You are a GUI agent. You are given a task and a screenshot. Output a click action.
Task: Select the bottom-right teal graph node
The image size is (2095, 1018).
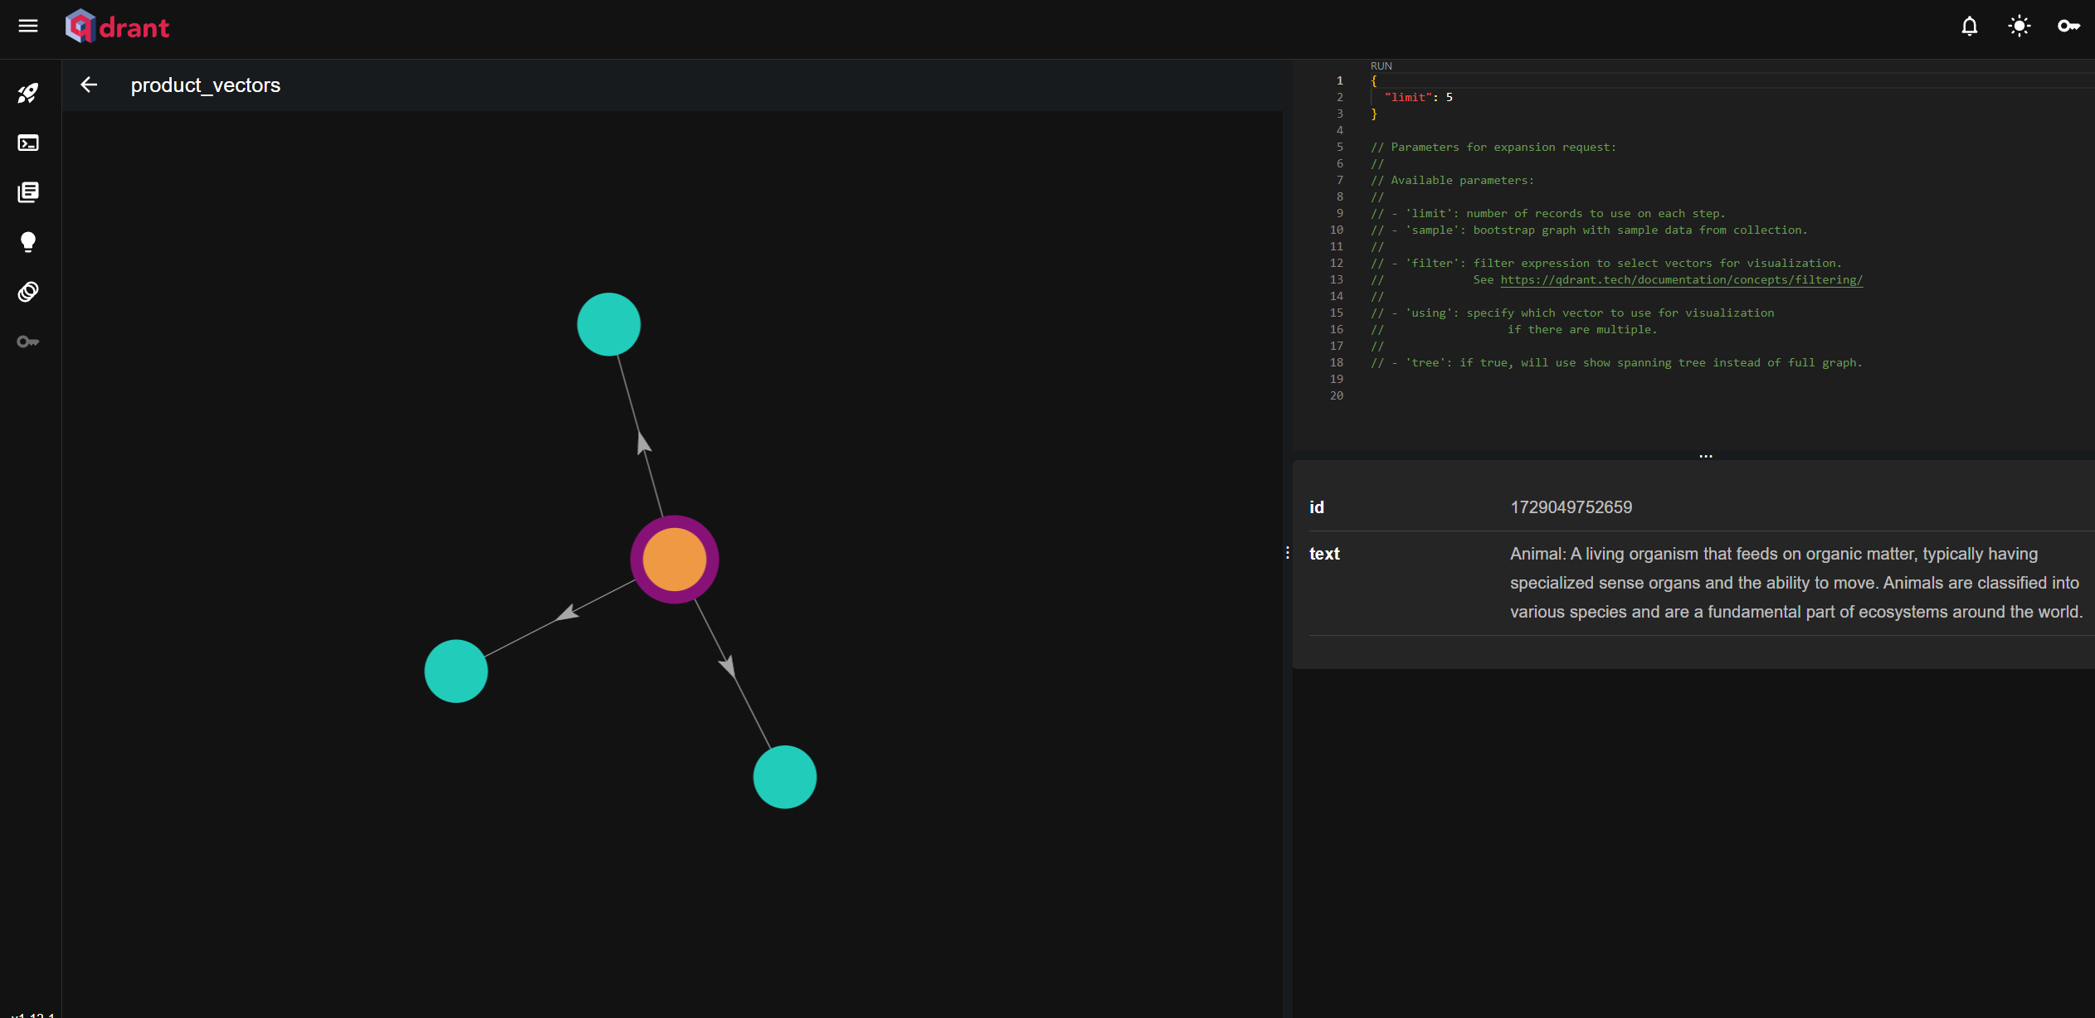784,777
